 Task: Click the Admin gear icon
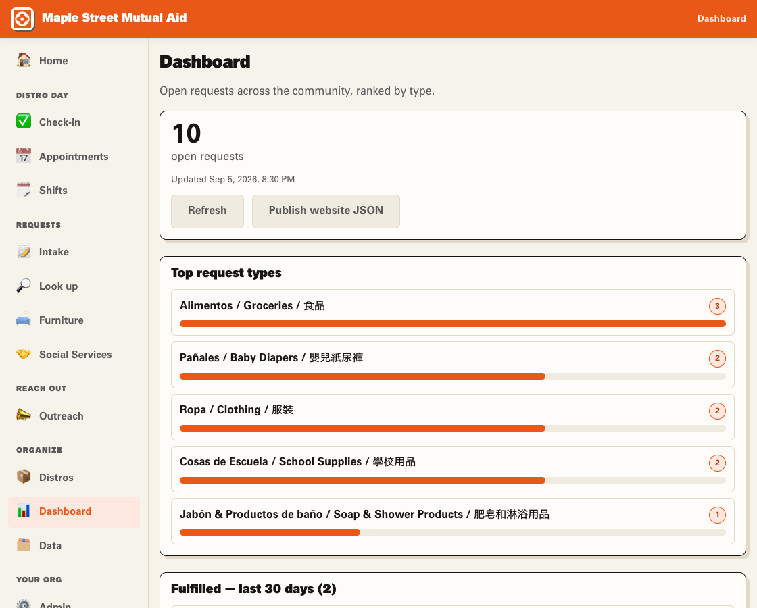(24, 603)
